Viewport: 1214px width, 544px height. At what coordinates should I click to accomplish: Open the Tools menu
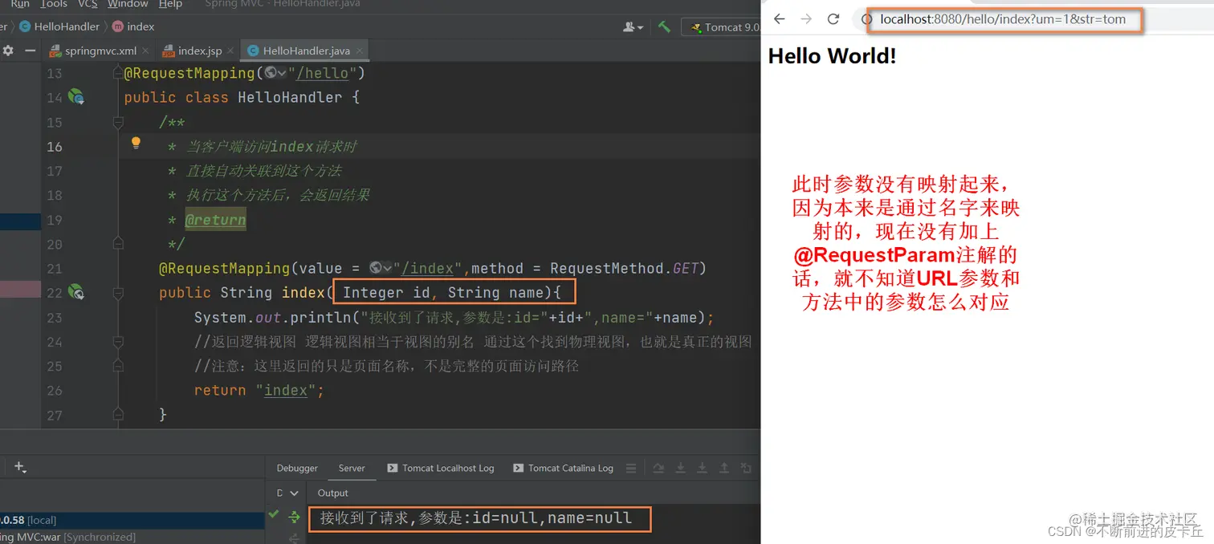[53, 5]
